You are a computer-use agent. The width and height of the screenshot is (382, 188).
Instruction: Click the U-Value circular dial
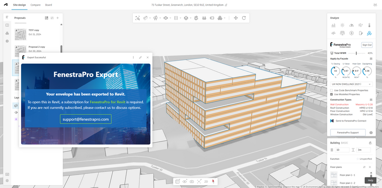coord(346,71)
